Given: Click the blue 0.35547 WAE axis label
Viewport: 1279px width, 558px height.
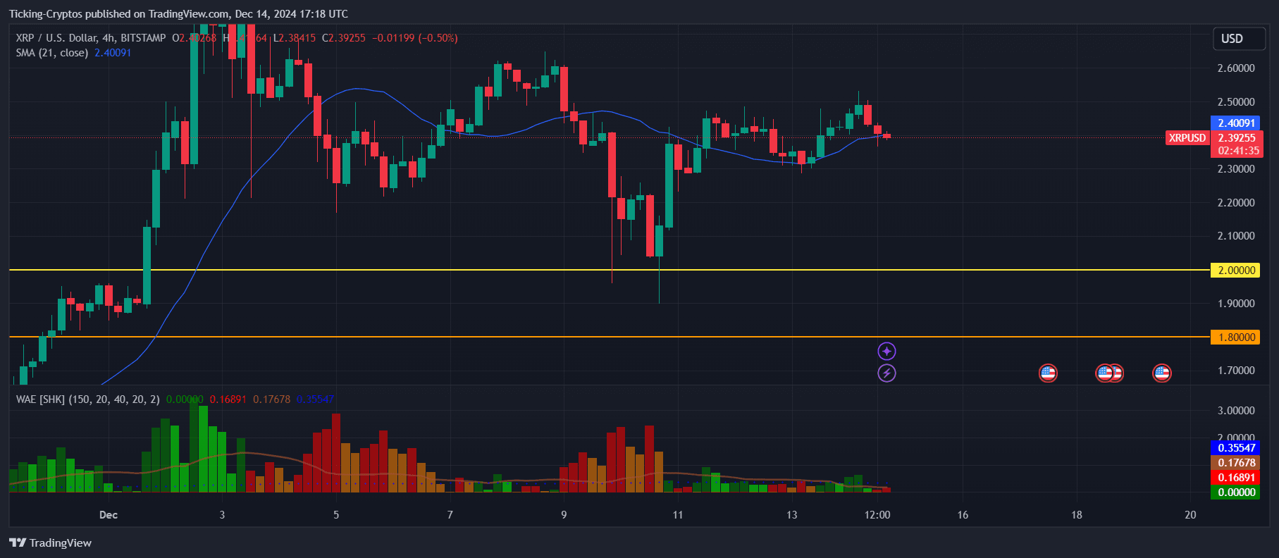Looking at the screenshot, I should click(x=1235, y=448).
